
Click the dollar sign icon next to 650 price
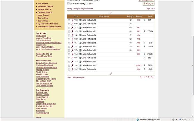point(144,43)
